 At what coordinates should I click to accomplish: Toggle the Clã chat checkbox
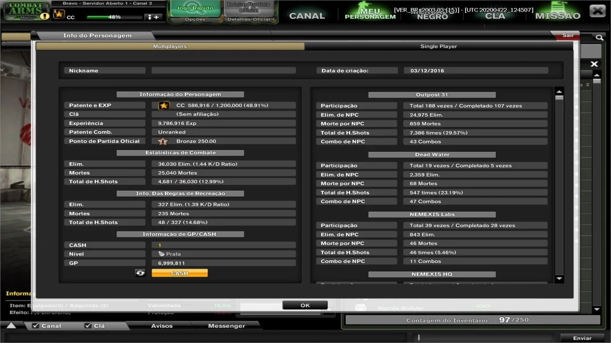[88, 326]
